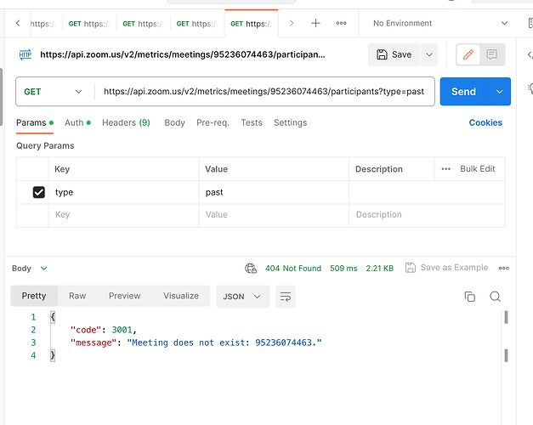The width and height of the screenshot is (533, 425).
Task: View network info globe icon
Action: [x=251, y=269]
